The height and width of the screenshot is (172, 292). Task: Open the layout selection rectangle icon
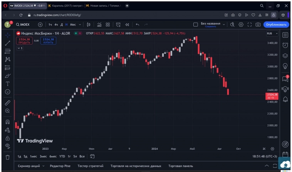point(196,25)
